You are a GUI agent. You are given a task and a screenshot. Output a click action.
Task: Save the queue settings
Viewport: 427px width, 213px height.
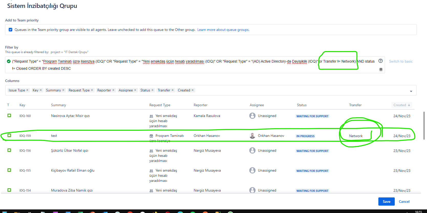(x=387, y=202)
